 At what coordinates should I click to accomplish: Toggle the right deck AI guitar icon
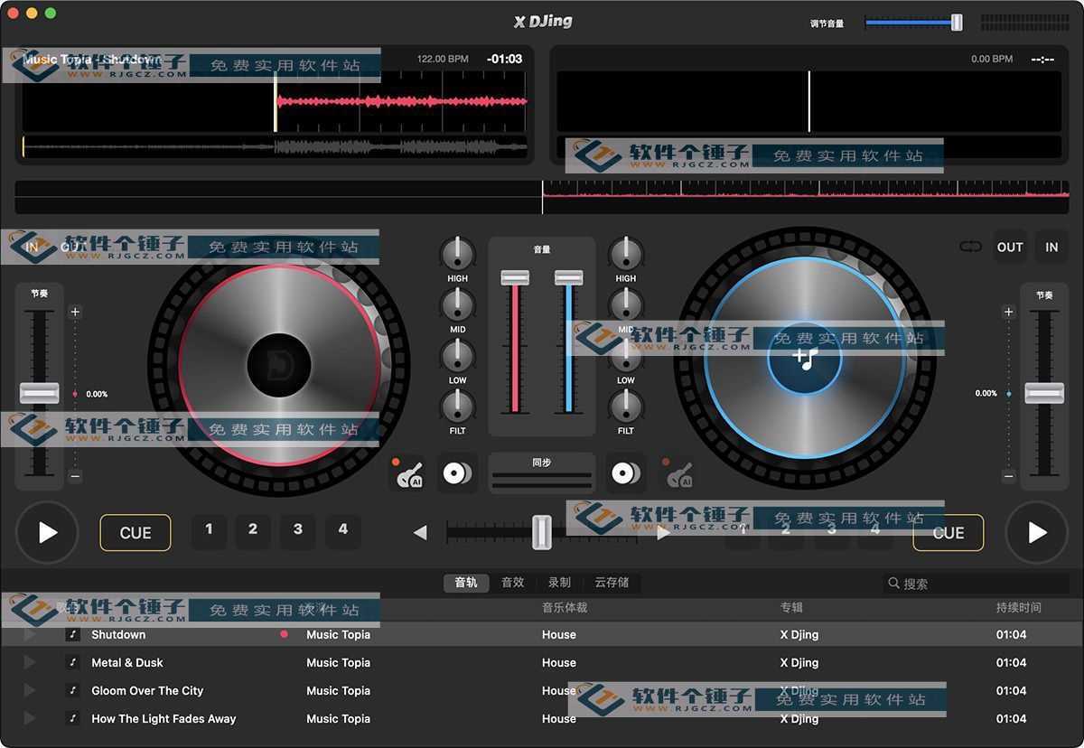point(678,473)
